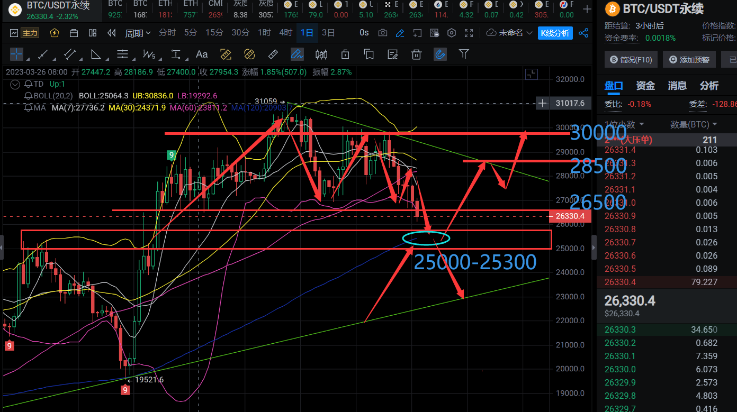
Task: Select the text annotation Aa tool
Action: [202, 54]
